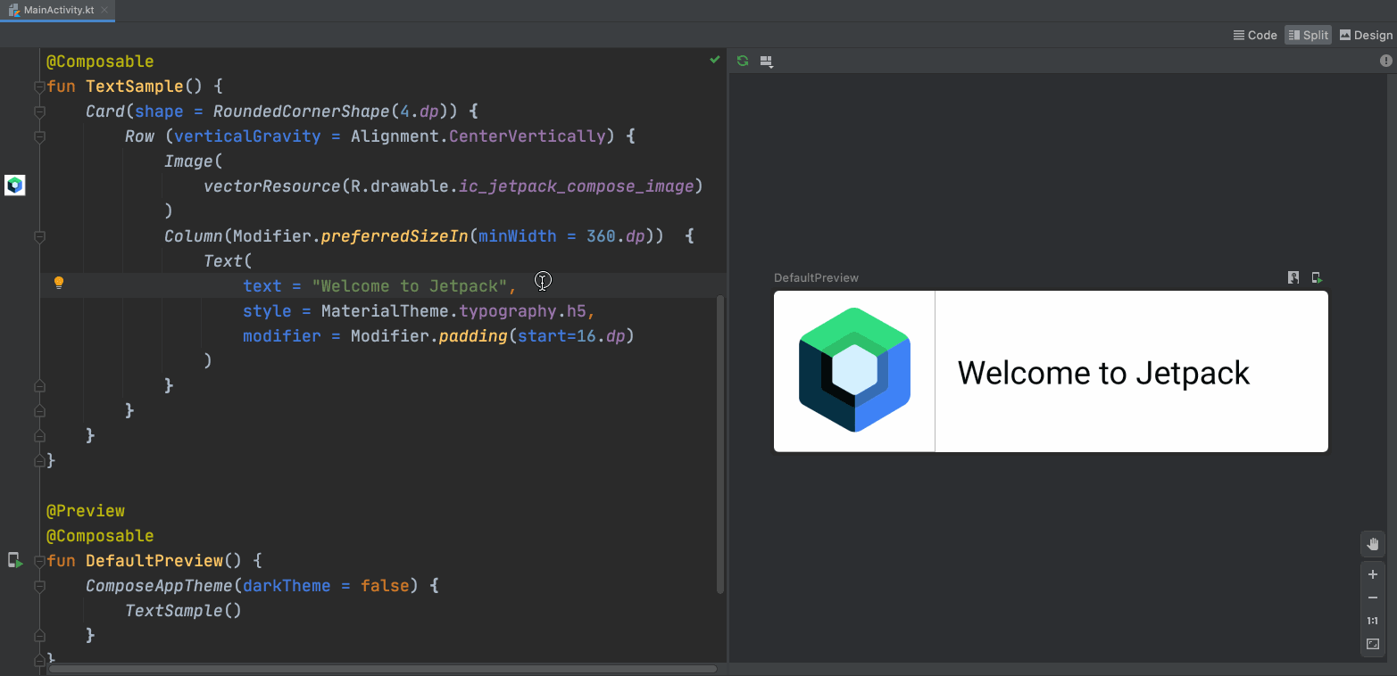
Task: Start interactive mode for DefaultPreview
Action: coord(1293,277)
